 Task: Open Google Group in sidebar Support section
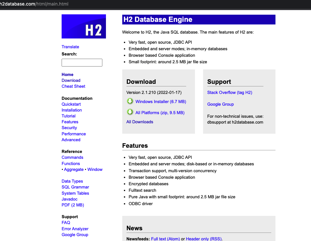click(75, 235)
